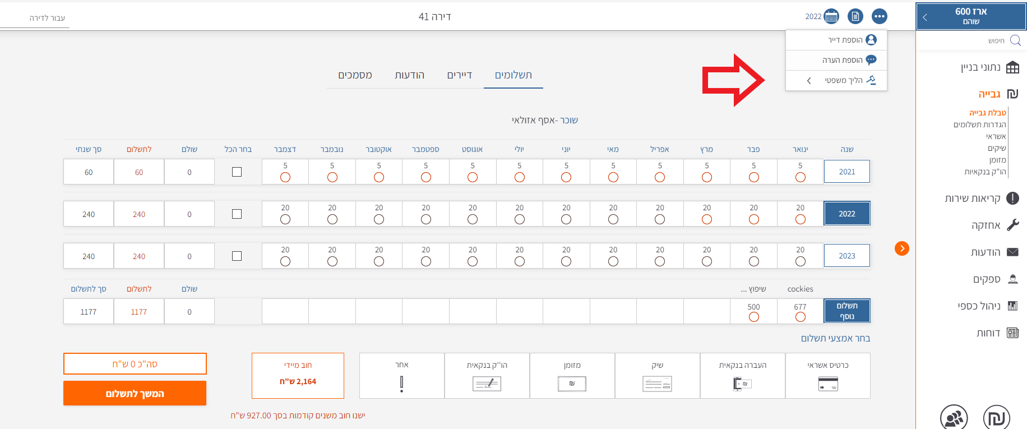Switch to the דיירים tab
The width and height of the screenshot is (1027, 429).
tap(459, 75)
